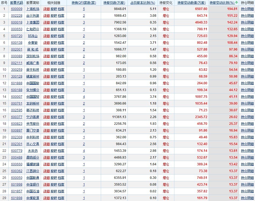The height and width of the screenshot is (201, 255).
Task: Select holdings total 4466.93
Action: point(120,158)
